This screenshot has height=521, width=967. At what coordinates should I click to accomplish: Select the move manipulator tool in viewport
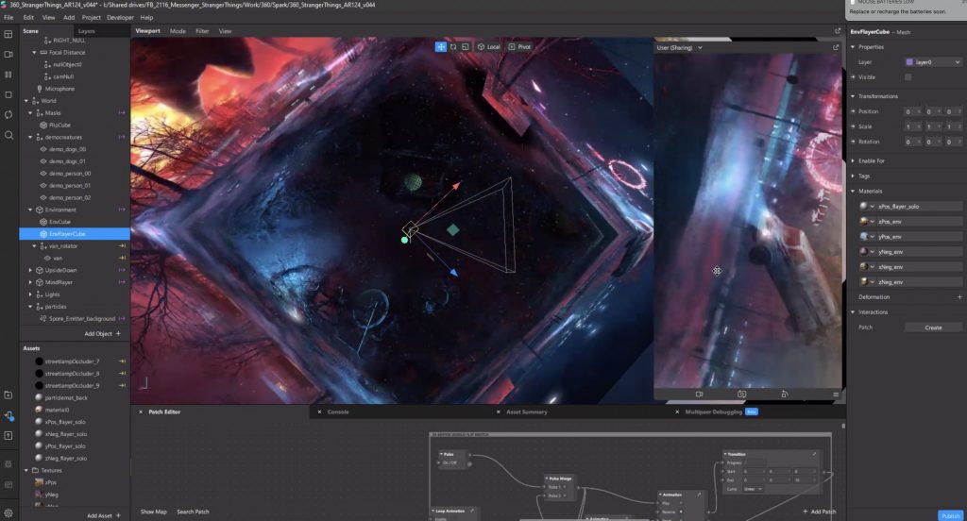[x=441, y=47]
